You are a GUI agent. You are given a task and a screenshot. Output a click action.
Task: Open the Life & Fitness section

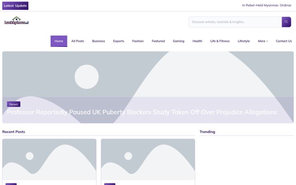pyautogui.click(x=220, y=41)
